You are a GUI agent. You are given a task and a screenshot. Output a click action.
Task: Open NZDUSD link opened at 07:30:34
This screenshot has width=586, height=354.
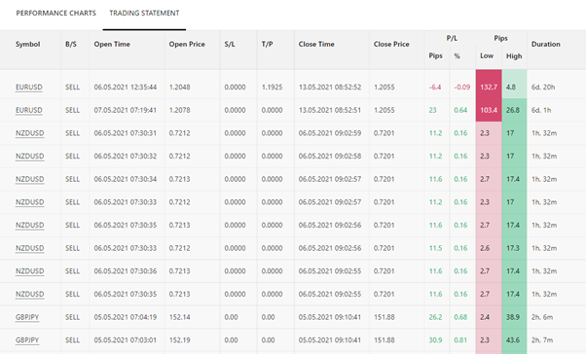(x=29, y=179)
